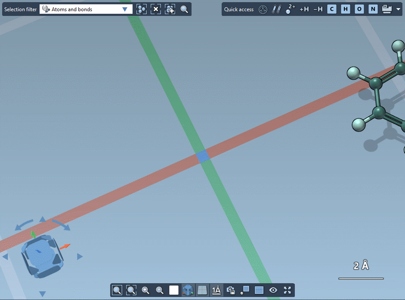This screenshot has height=300, width=405.
Task: Click the camera save screenshot icon
Action: 231,290
